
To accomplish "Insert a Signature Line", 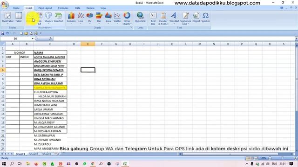I will point(185,18).
